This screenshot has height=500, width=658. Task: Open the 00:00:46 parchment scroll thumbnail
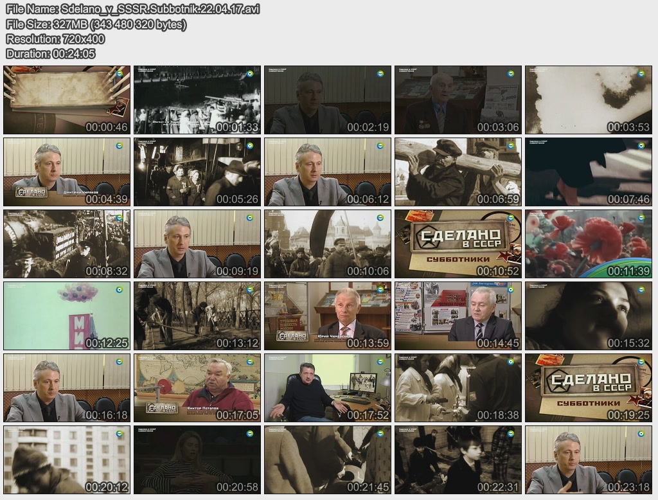[67, 100]
